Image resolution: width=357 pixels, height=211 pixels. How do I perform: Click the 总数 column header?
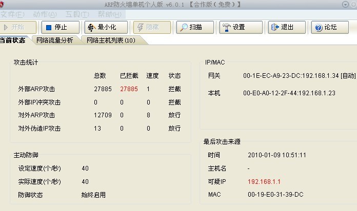(x=100, y=76)
